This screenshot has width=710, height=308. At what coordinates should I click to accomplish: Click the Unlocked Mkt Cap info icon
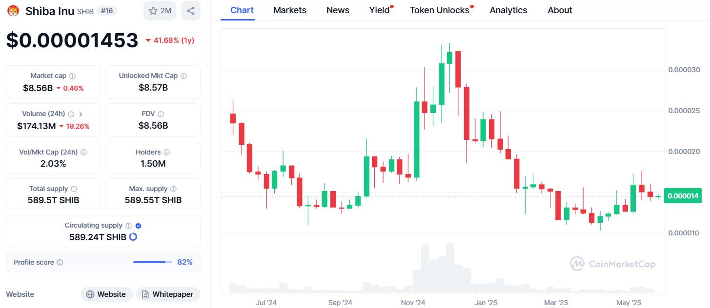[x=184, y=76]
